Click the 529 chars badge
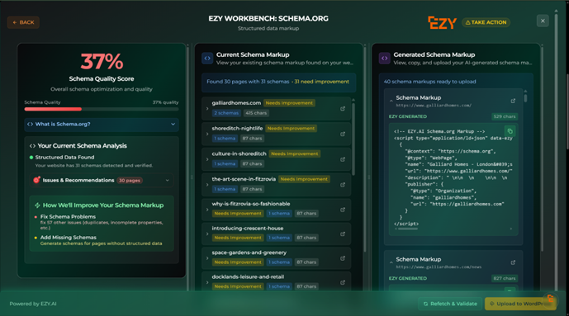This screenshot has width=569, height=316. 505,116
